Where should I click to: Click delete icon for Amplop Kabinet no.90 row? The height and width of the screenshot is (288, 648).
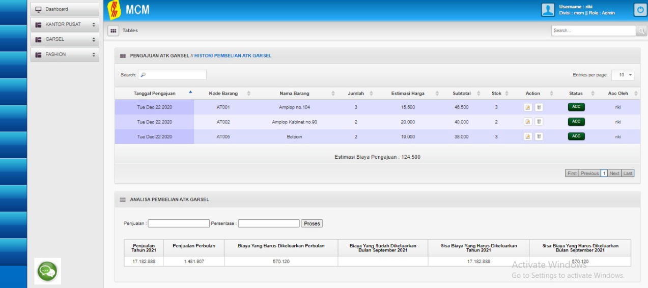click(539, 122)
